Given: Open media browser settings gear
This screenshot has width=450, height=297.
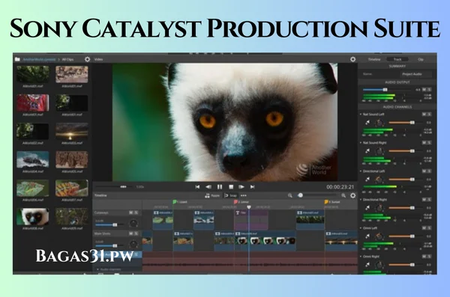Looking at the screenshot, I should point(87,59).
